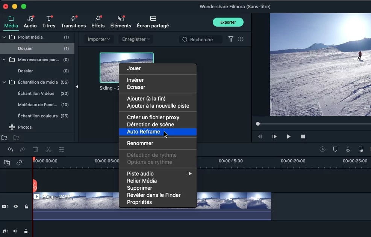371x237 pixels.
Task: Step to previous frame button
Action: (260, 136)
